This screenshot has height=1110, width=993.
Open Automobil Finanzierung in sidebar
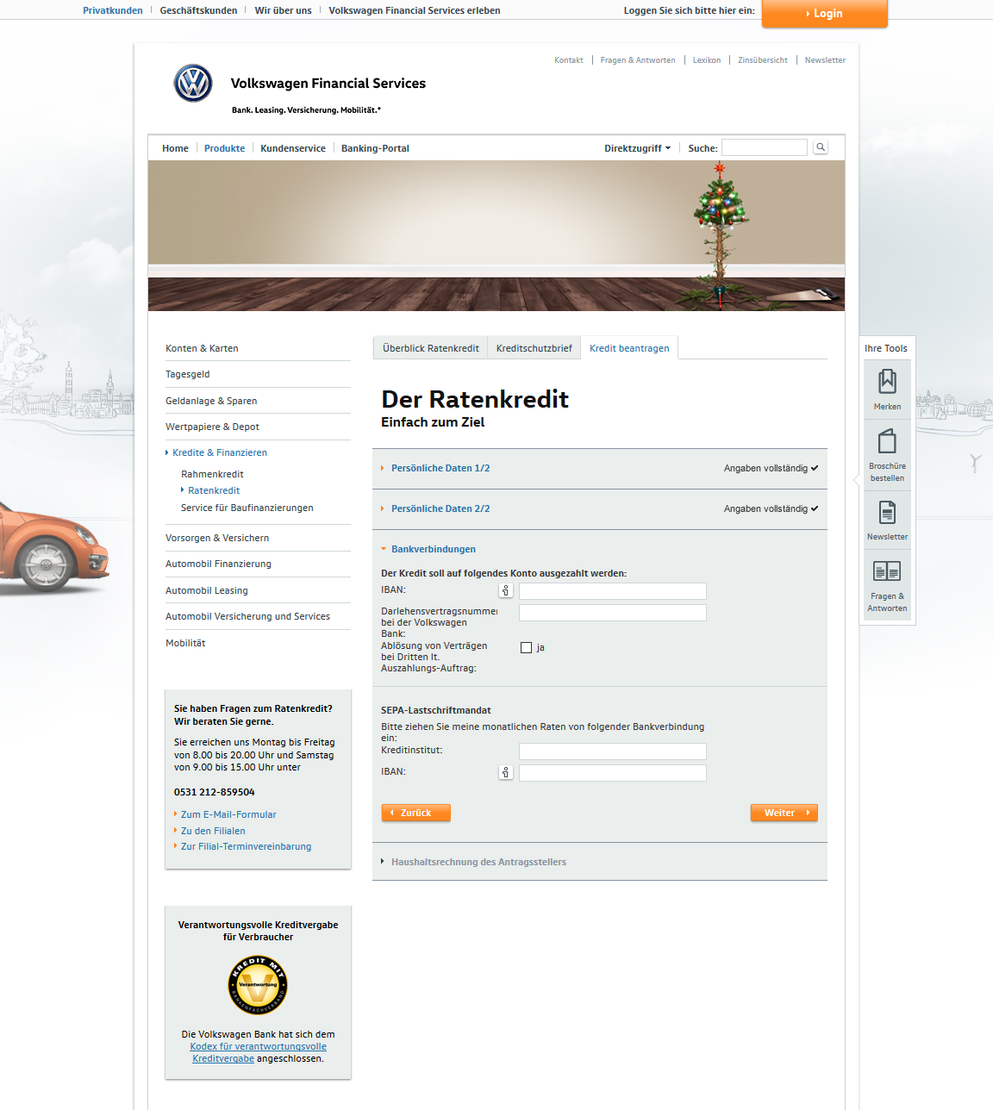pos(218,564)
